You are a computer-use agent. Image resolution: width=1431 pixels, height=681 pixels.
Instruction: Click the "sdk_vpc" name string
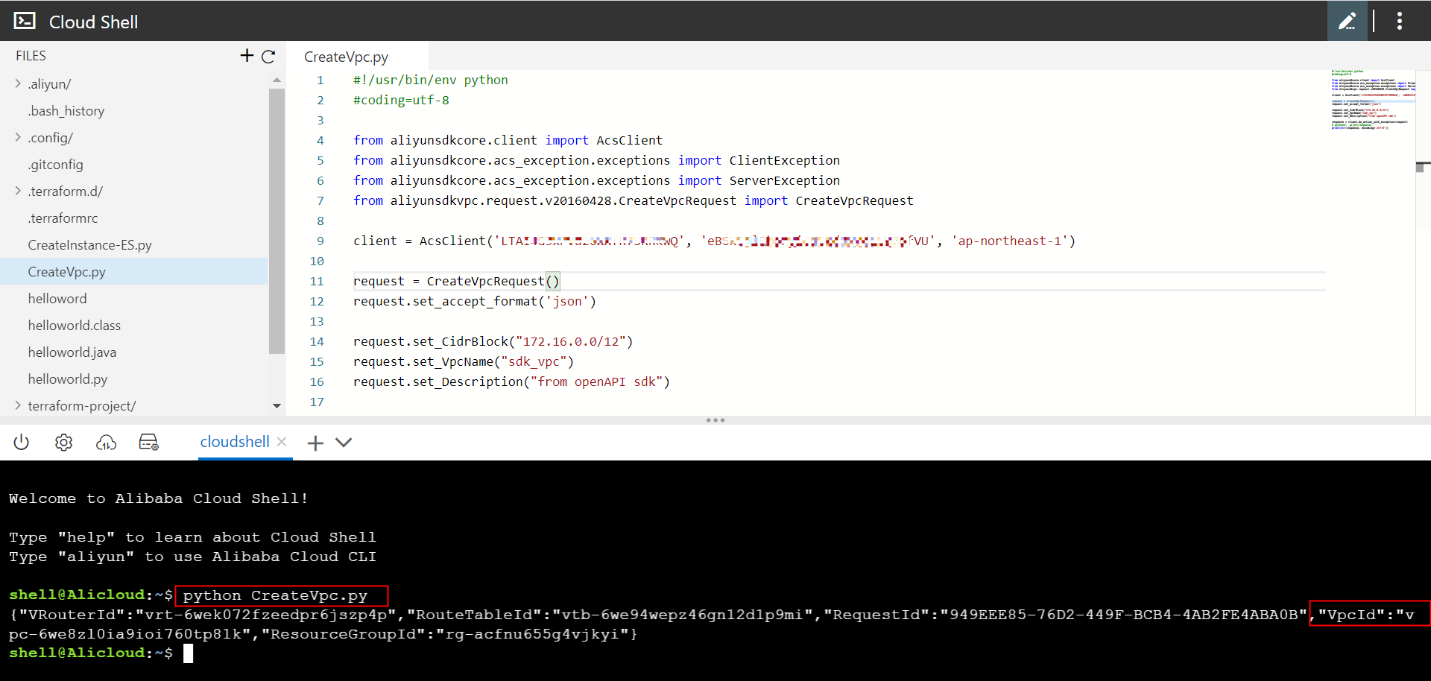click(534, 361)
